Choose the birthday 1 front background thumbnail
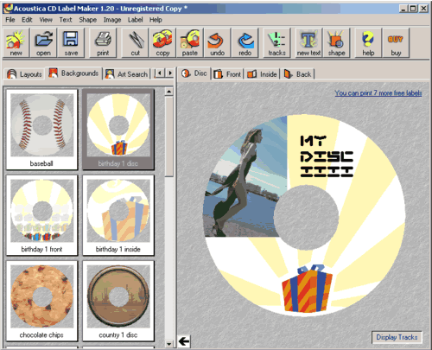 [42, 215]
